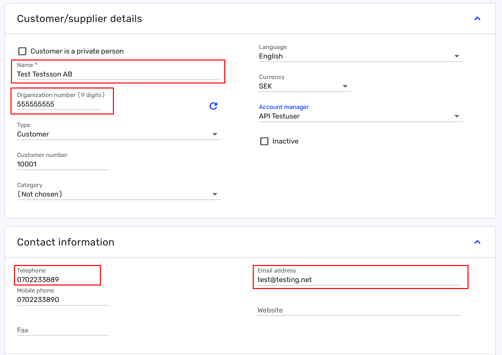Collapse the Customer/supplier details section
This screenshot has width=502, height=355.
pyautogui.click(x=477, y=19)
